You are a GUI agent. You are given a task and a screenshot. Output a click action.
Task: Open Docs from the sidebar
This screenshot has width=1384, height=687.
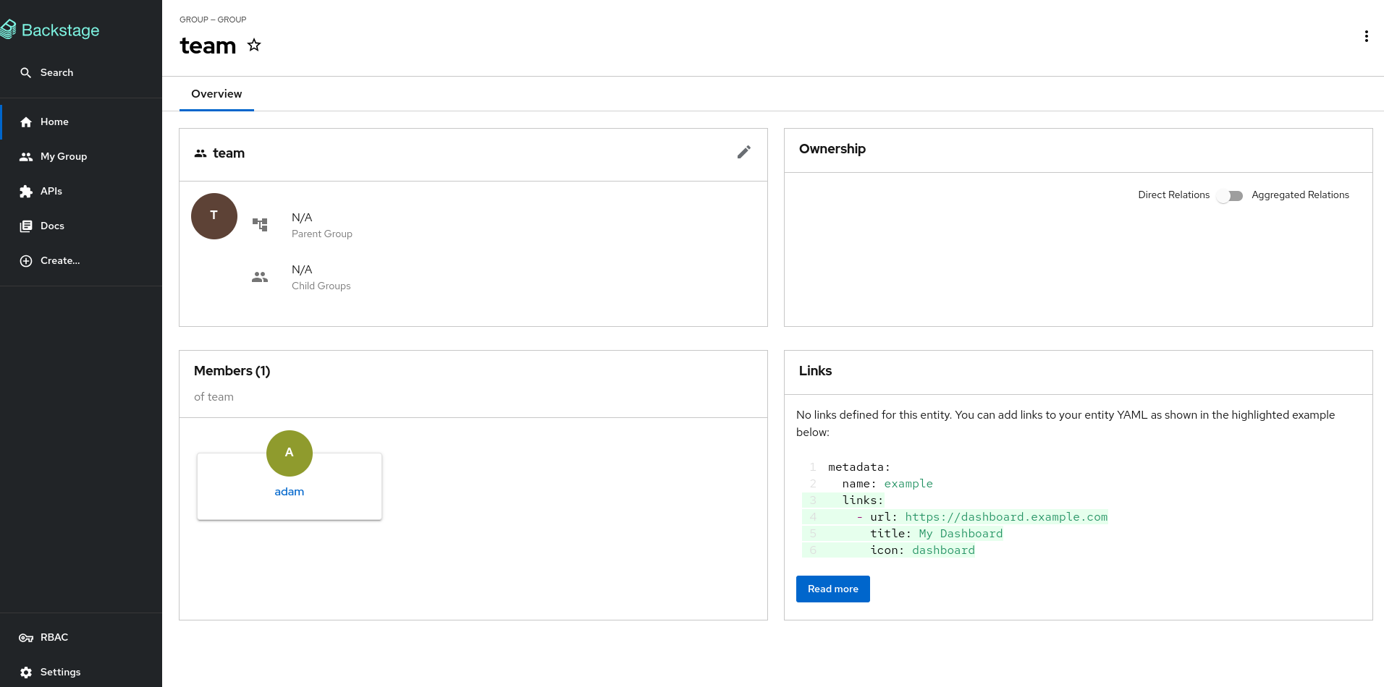(51, 226)
